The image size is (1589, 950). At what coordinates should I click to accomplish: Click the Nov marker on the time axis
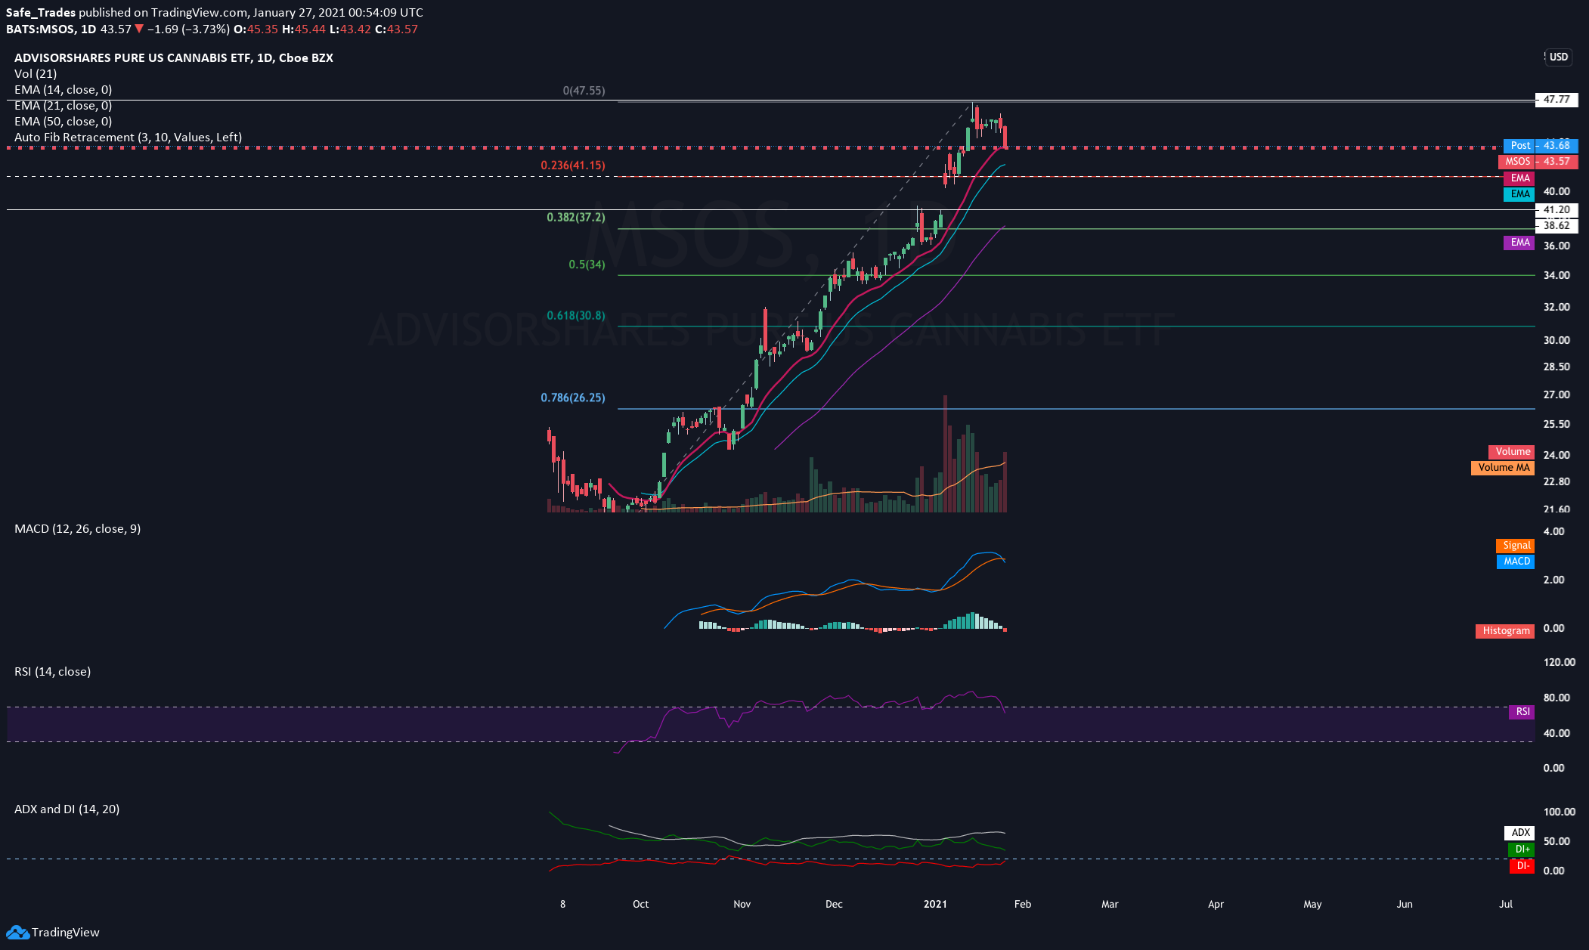(742, 905)
